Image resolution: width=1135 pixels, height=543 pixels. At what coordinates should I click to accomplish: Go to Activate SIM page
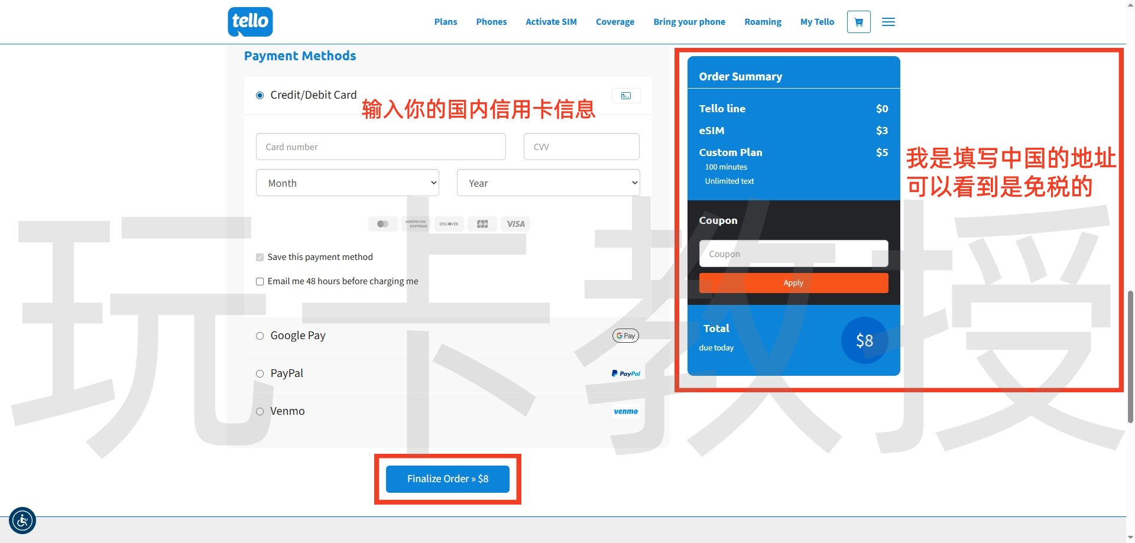tap(551, 22)
